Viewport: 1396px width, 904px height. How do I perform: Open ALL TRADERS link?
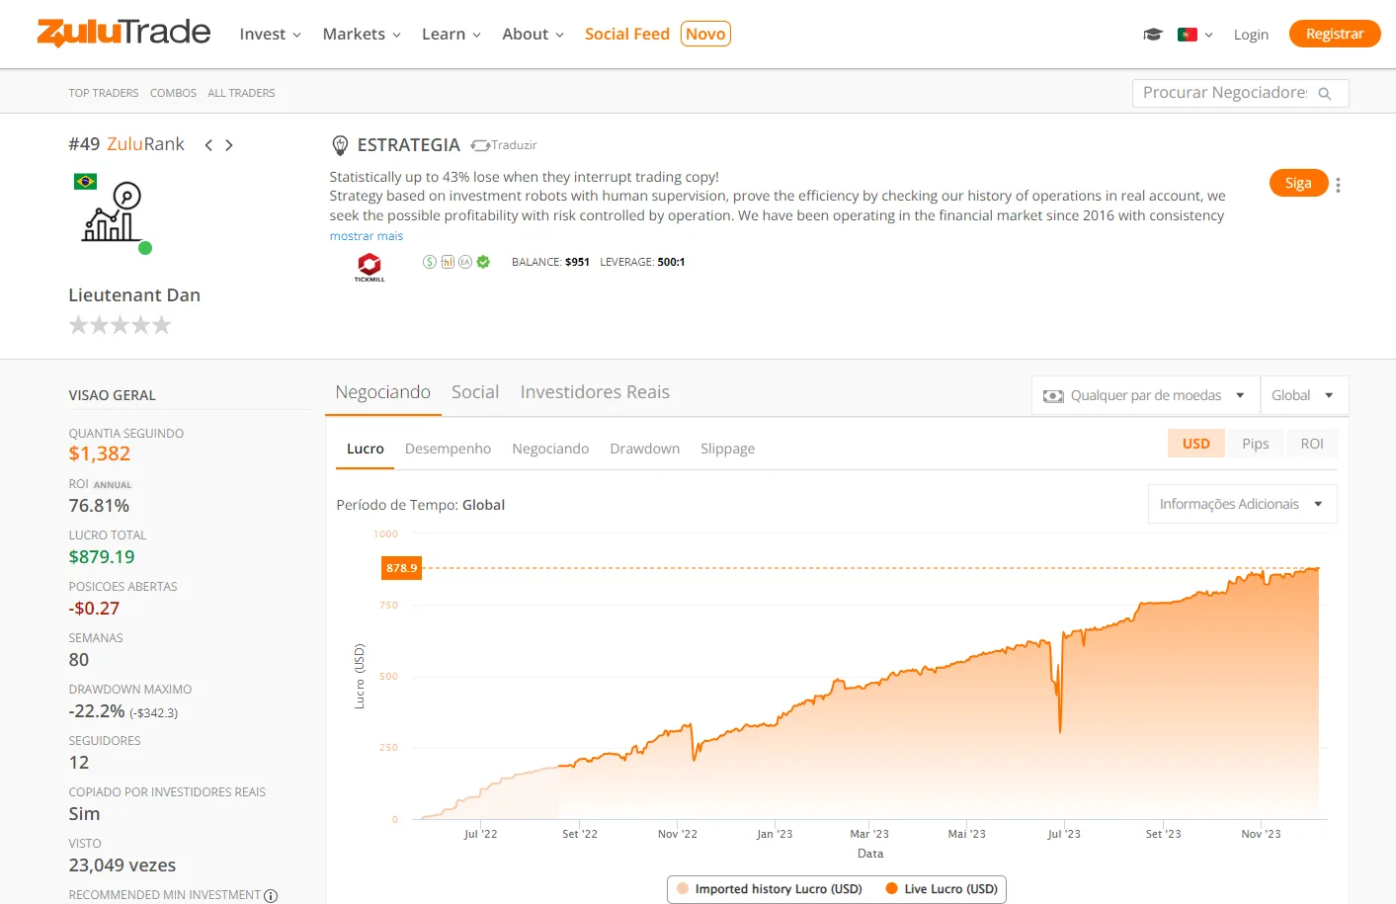(x=241, y=93)
